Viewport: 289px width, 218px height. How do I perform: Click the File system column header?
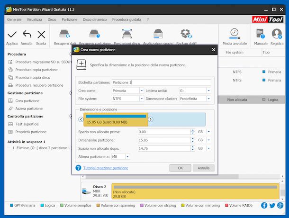235,53
